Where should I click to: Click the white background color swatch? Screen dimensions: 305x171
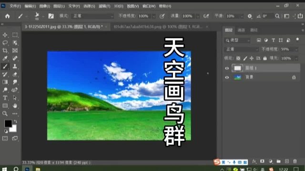coord(13,129)
